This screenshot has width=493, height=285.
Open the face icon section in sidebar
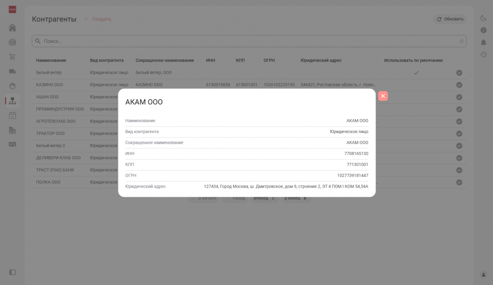point(12,86)
